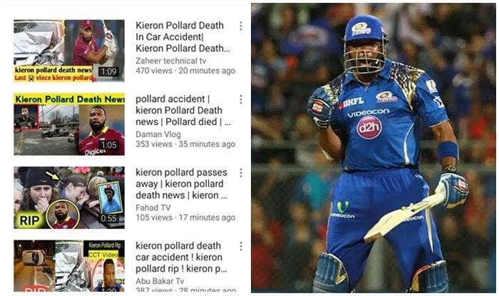Screen dimensions: 499x296
Task: Open options menu for Abu Bakar Tv video
Action: (241, 246)
